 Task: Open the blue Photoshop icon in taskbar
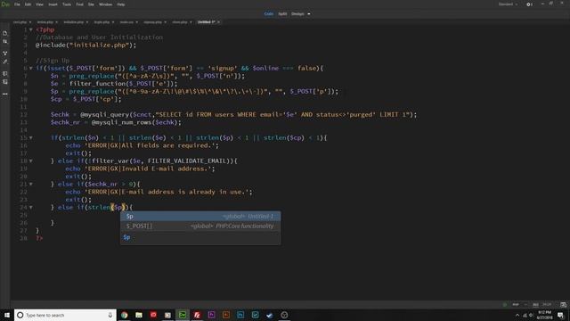point(240,315)
